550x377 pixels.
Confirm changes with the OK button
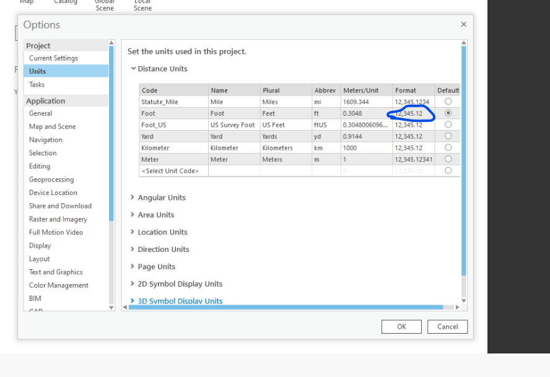[401, 326]
